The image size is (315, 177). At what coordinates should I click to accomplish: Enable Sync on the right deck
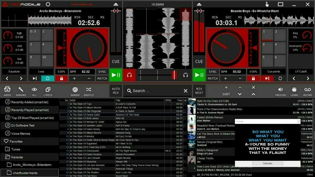coord(213,72)
